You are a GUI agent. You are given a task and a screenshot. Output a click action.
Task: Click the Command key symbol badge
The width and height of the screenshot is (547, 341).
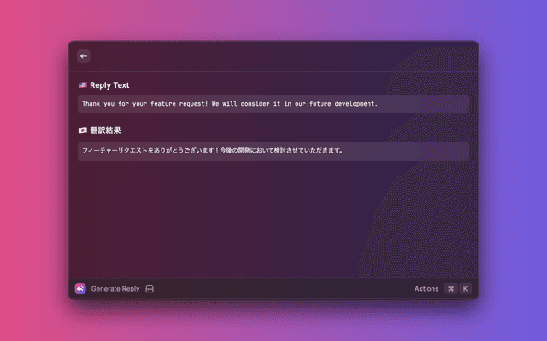pos(450,289)
